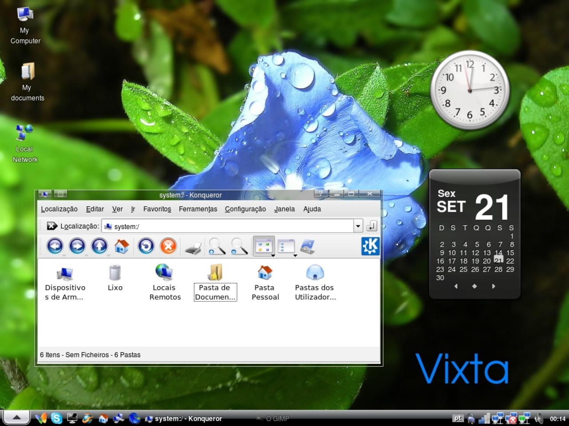Image resolution: width=569 pixels, height=426 pixels.
Task: Toggle the tree list view mode button
Action: (286, 246)
